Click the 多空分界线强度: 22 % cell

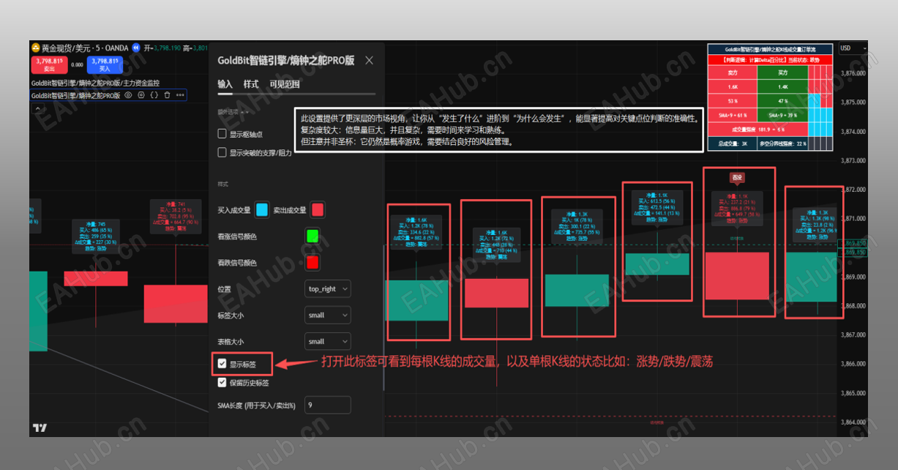(783, 143)
